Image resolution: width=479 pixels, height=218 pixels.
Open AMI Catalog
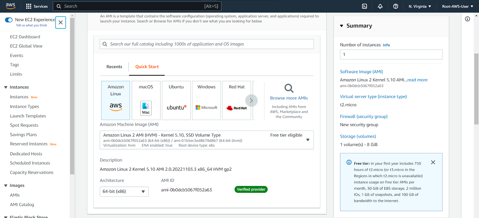(22, 205)
